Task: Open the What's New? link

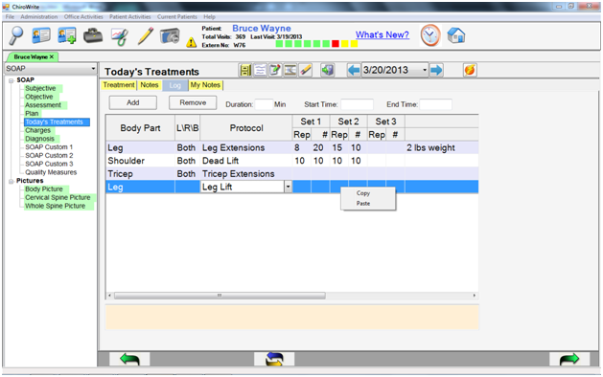Action: [382, 35]
